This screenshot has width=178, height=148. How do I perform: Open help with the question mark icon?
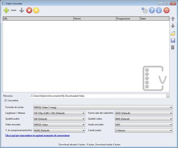pyautogui.click(x=152, y=10)
